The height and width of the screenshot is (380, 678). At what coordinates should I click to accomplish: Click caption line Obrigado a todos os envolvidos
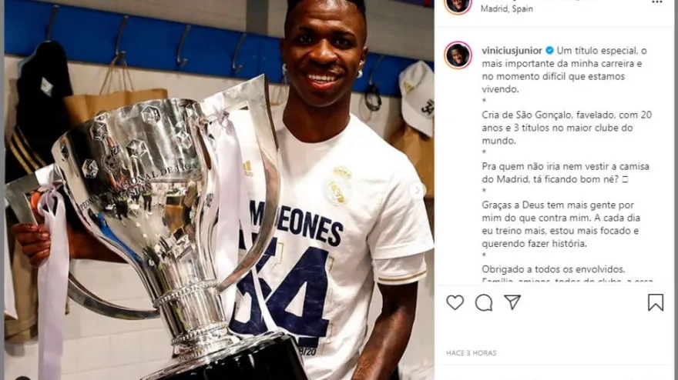tap(553, 269)
